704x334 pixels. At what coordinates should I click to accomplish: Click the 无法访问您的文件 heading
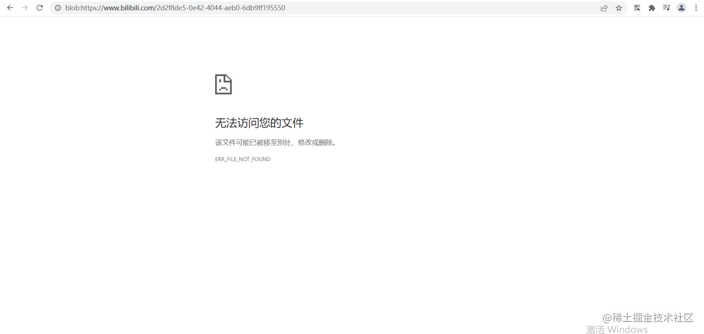pyautogui.click(x=259, y=122)
